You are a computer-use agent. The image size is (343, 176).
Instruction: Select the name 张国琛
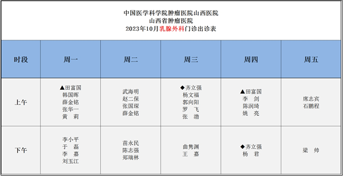tap(131, 106)
